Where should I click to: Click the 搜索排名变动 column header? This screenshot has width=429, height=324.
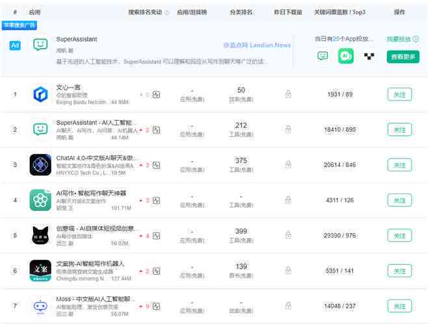click(x=146, y=12)
